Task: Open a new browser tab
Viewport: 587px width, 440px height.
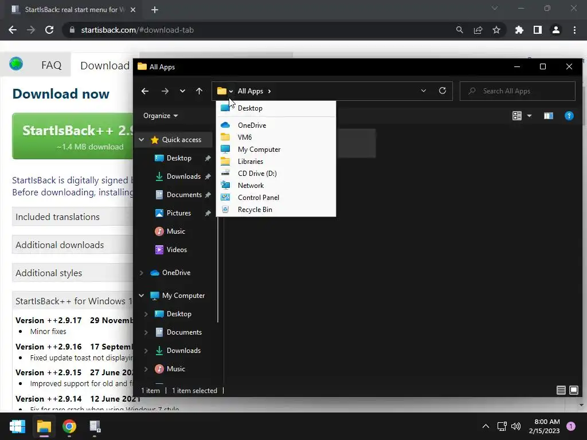Action: click(x=155, y=10)
